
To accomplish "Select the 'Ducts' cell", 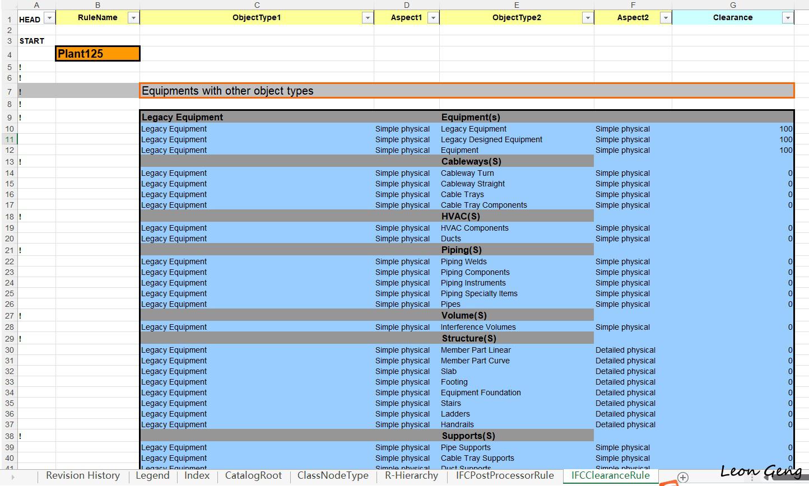I will point(517,239).
